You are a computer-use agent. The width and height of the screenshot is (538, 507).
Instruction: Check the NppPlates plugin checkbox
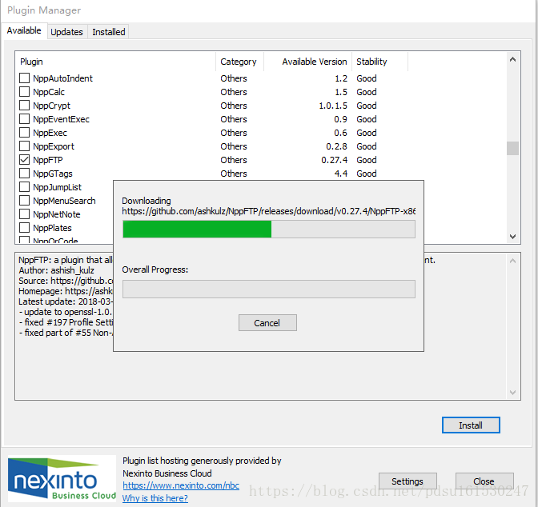coord(24,228)
